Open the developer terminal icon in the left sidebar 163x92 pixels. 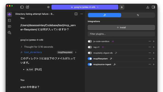coord(9,20)
